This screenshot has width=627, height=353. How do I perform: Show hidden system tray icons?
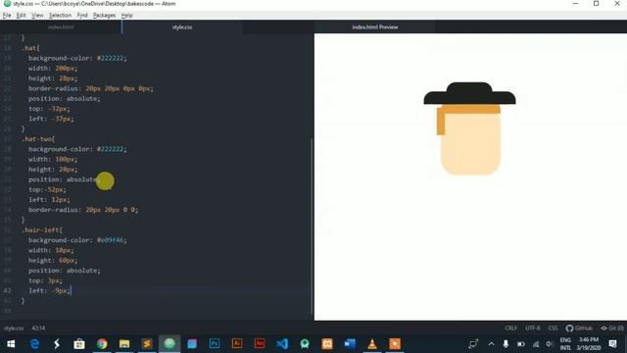point(491,344)
